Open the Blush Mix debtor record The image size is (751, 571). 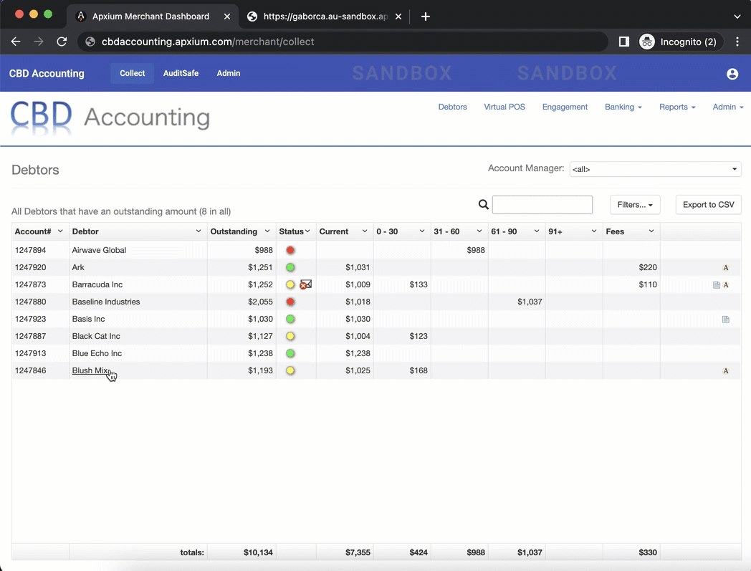point(90,370)
